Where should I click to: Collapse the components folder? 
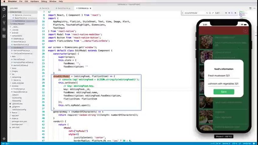pyautogui.click(x=17, y=36)
